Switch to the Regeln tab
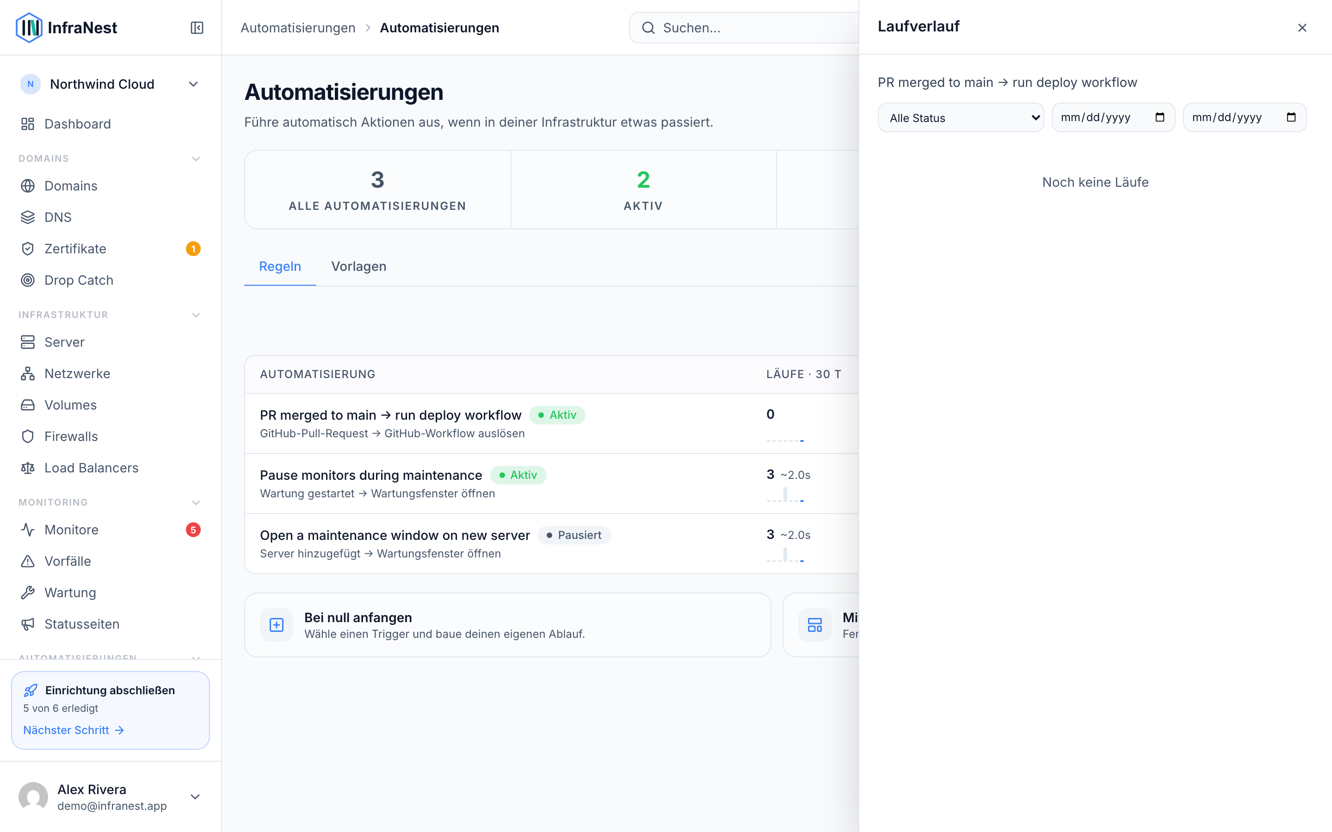This screenshot has height=832, width=1332. click(x=280, y=266)
